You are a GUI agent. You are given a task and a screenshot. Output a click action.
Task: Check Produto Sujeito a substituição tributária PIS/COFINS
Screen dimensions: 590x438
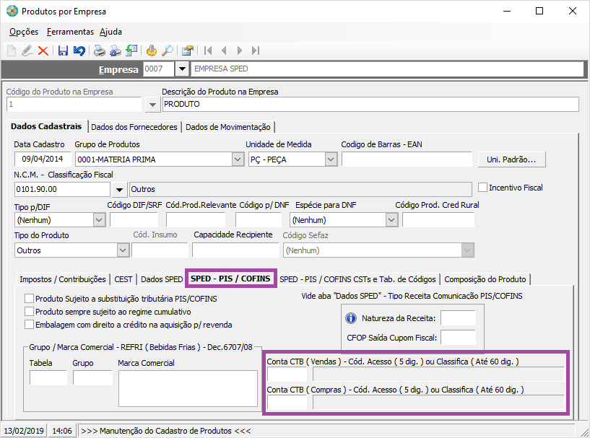coord(29,299)
